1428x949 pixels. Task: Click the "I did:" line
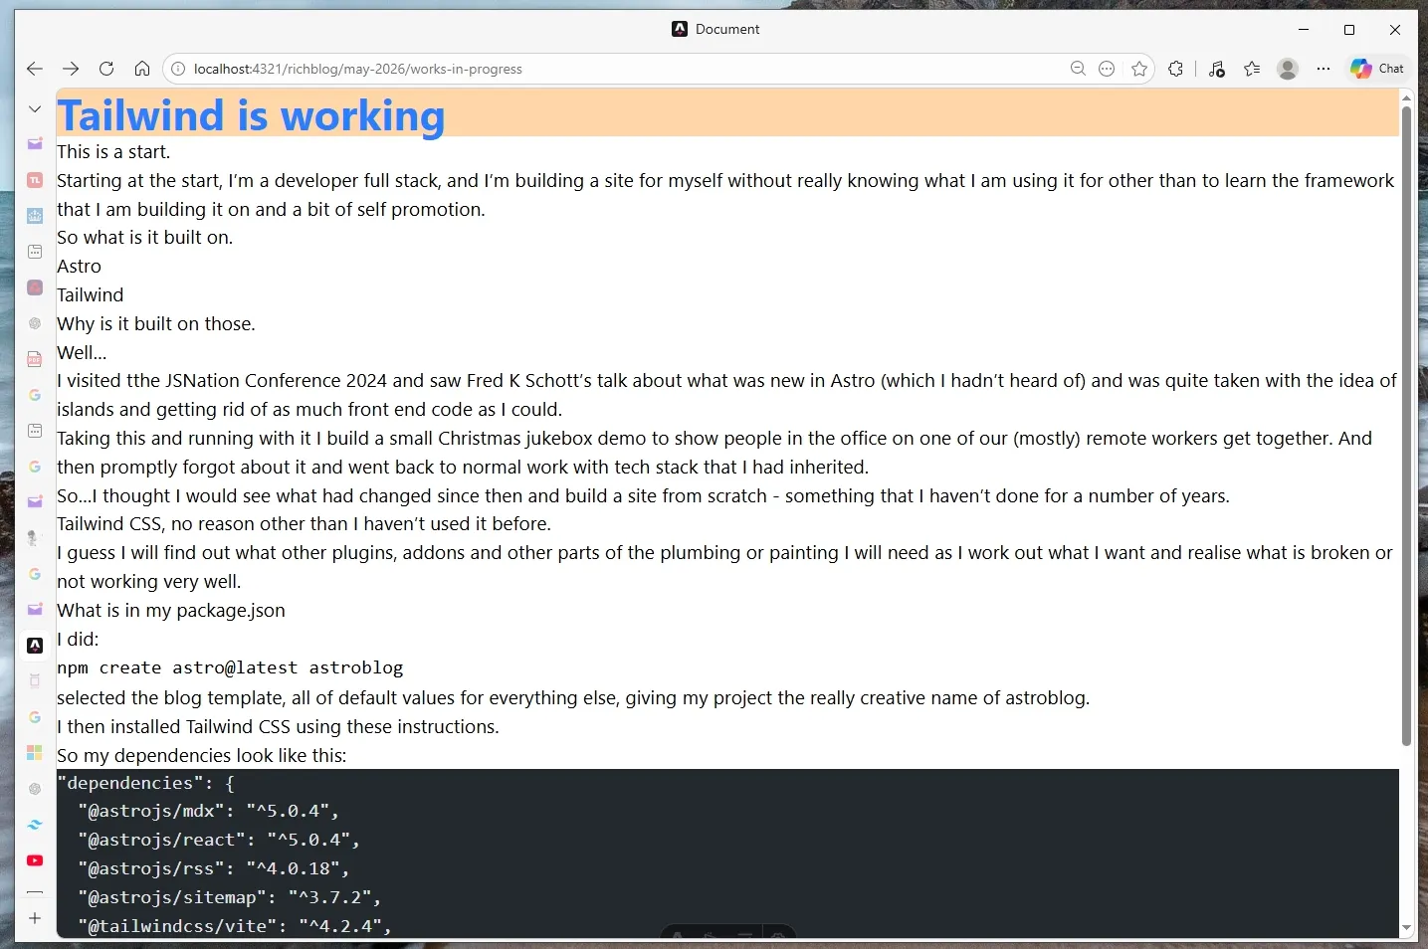coord(78,639)
